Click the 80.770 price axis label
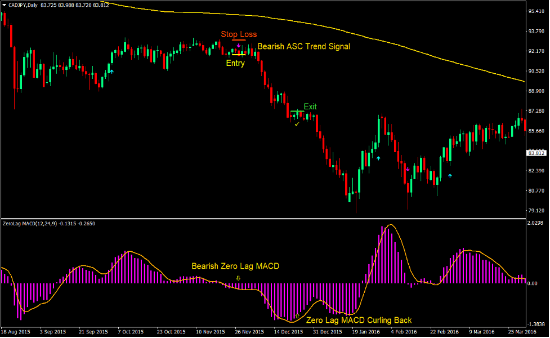 point(536,190)
